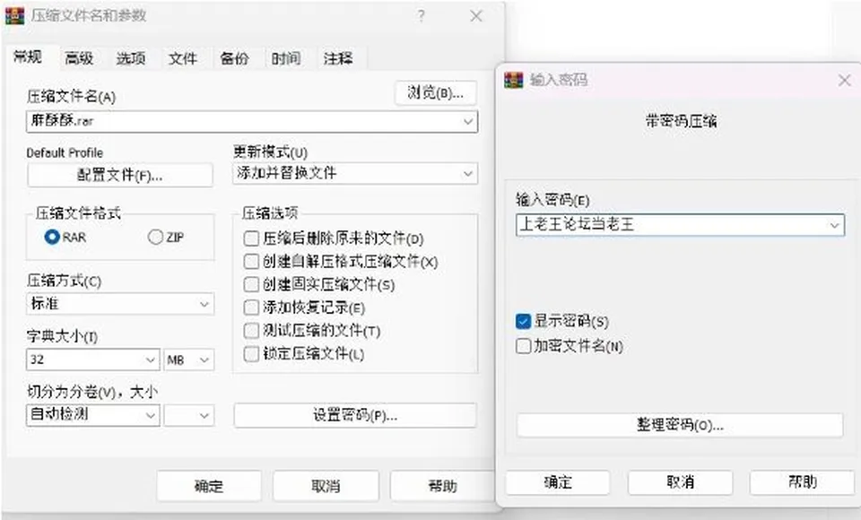Enable 压缩后删除原来的文件 option
This screenshot has width=861, height=520.
(x=251, y=238)
